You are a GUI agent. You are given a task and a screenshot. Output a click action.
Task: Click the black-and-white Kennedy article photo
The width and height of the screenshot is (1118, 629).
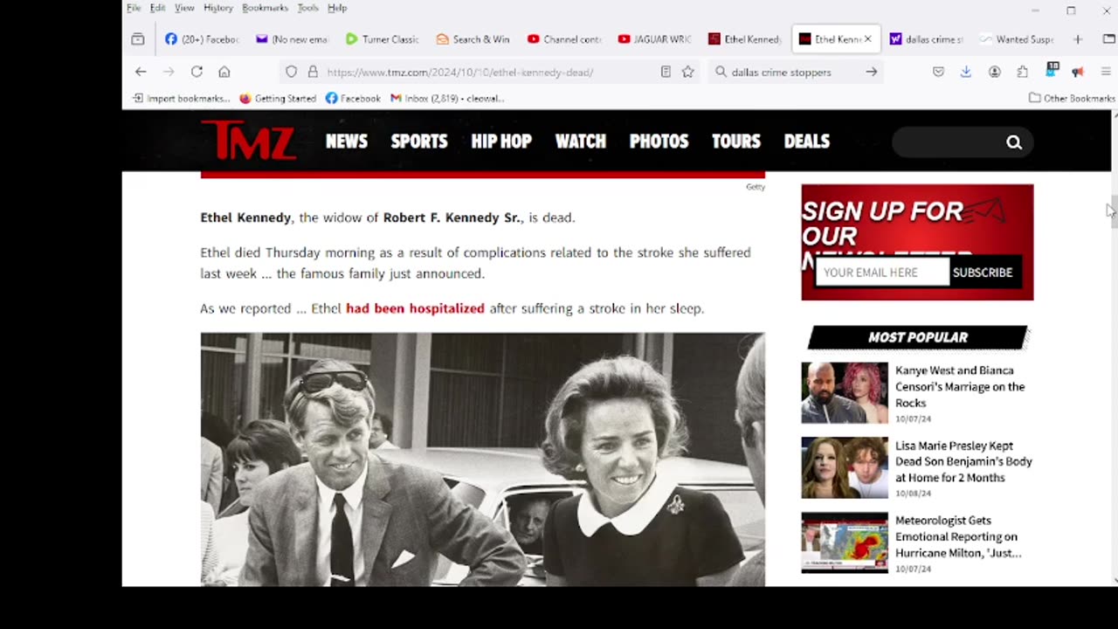(x=482, y=459)
